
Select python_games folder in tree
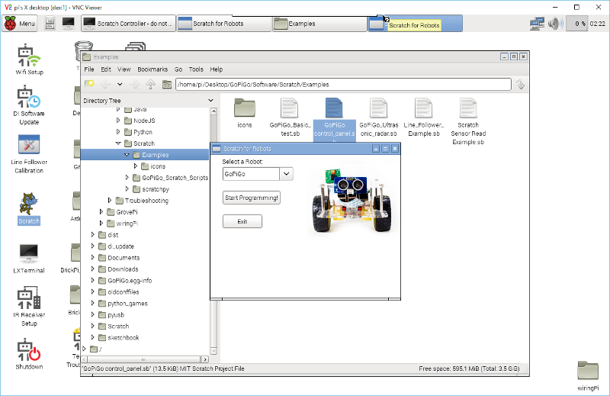coord(127,304)
